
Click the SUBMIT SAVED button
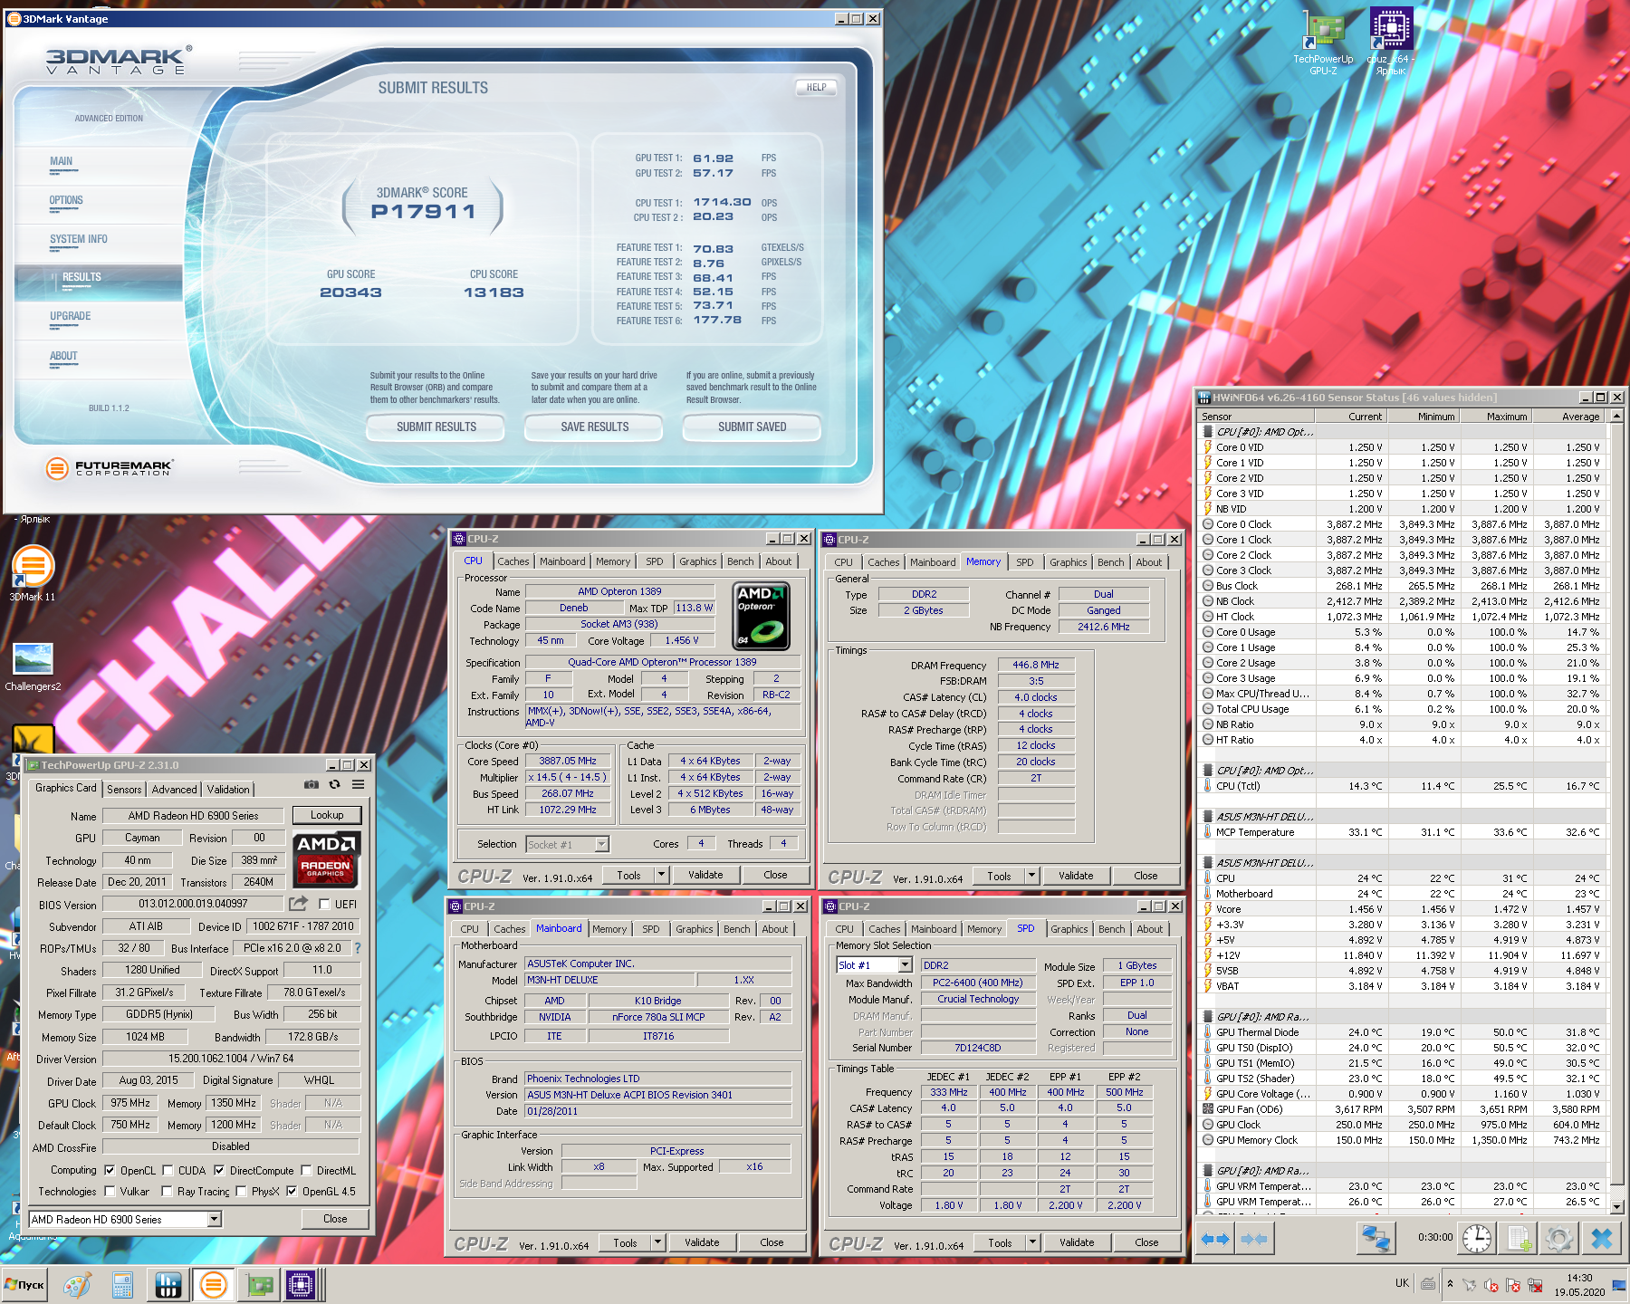752,427
